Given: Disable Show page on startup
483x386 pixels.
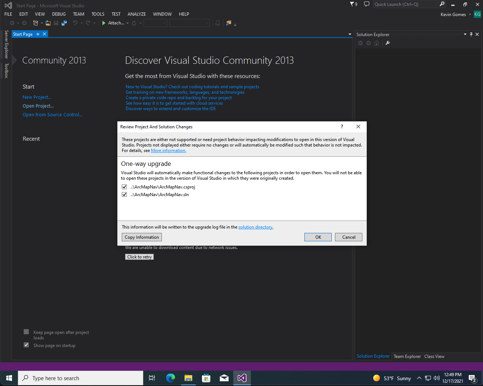Looking at the screenshot, I should [26, 345].
